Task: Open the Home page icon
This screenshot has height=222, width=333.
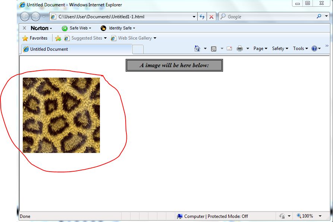Action: point(197,49)
